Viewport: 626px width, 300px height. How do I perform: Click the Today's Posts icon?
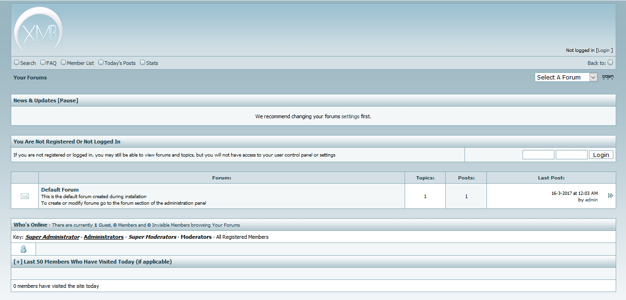point(101,62)
